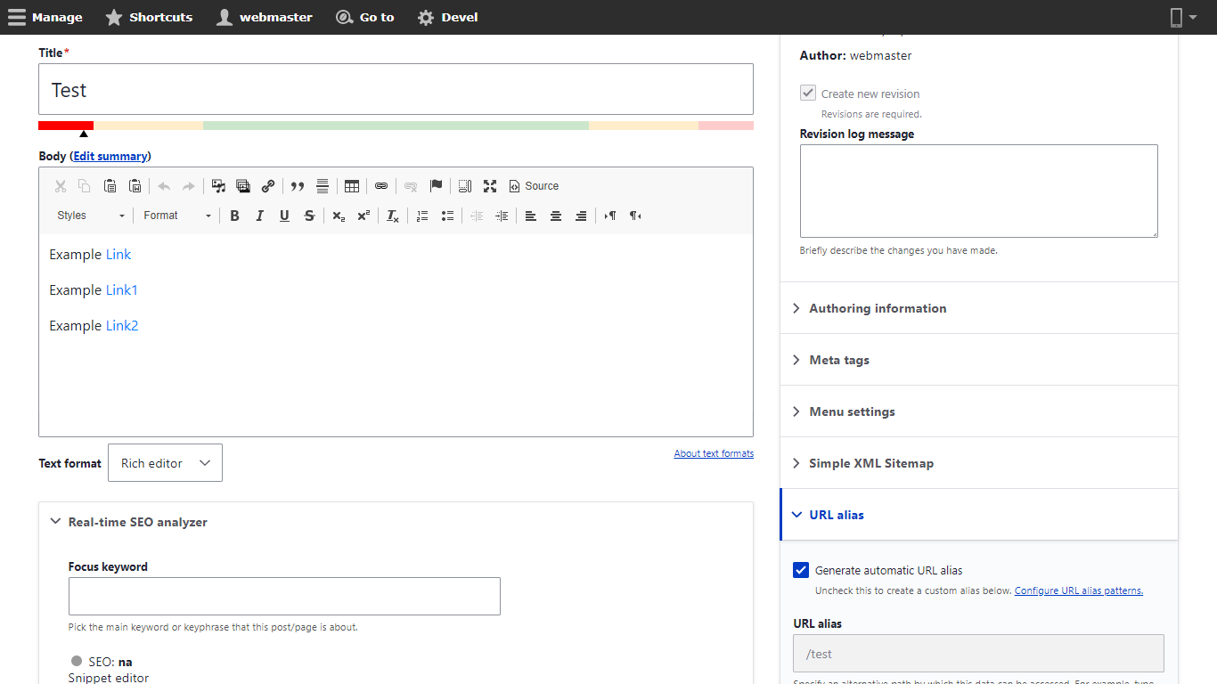
Task: Expand the Meta tags section
Action: pyautogui.click(x=839, y=360)
